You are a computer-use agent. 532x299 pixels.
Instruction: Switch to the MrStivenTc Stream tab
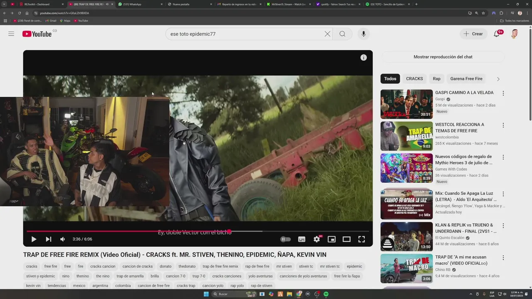(x=288, y=4)
